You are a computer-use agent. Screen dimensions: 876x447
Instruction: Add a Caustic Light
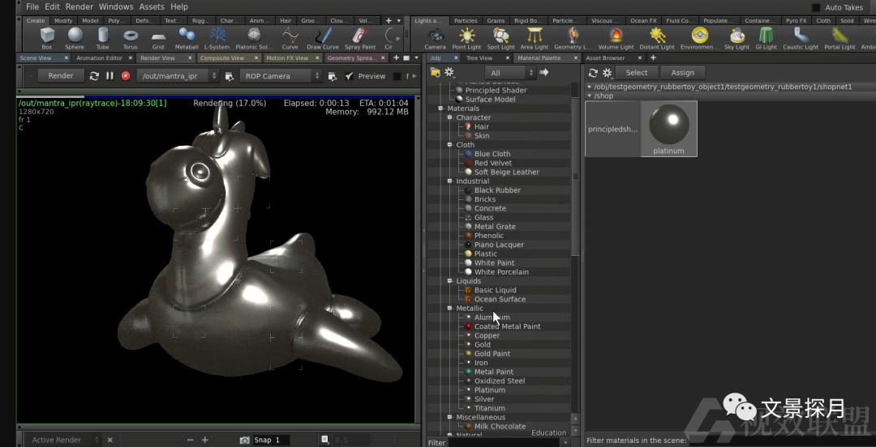pyautogui.click(x=801, y=39)
